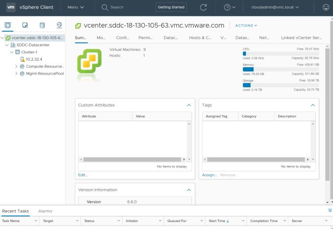Image resolution: width=333 pixels, height=229 pixels.
Task: Switch to the Alarms tab
Action: point(45,211)
